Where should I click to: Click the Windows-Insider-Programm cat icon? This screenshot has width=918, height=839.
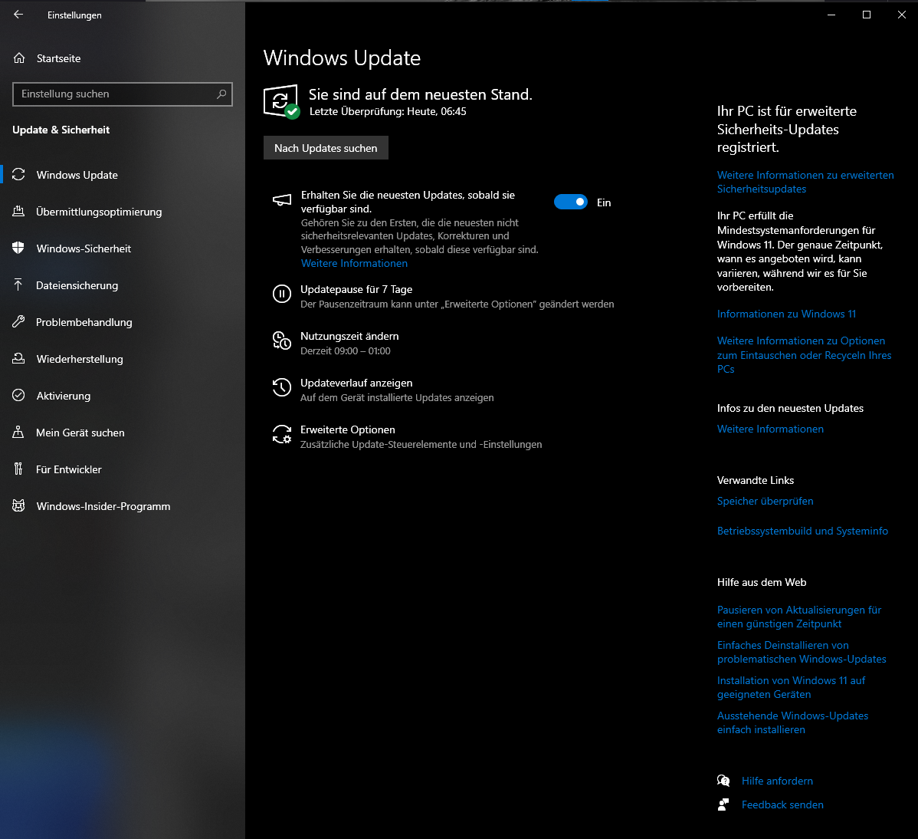pos(18,505)
